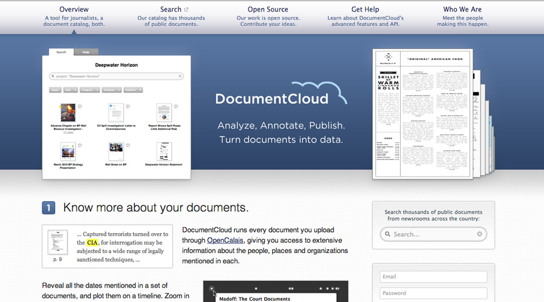Image resolution: width=544 pixels, height=302 pixels.
Task: Click into the Email input field
Action: [433, 277]
